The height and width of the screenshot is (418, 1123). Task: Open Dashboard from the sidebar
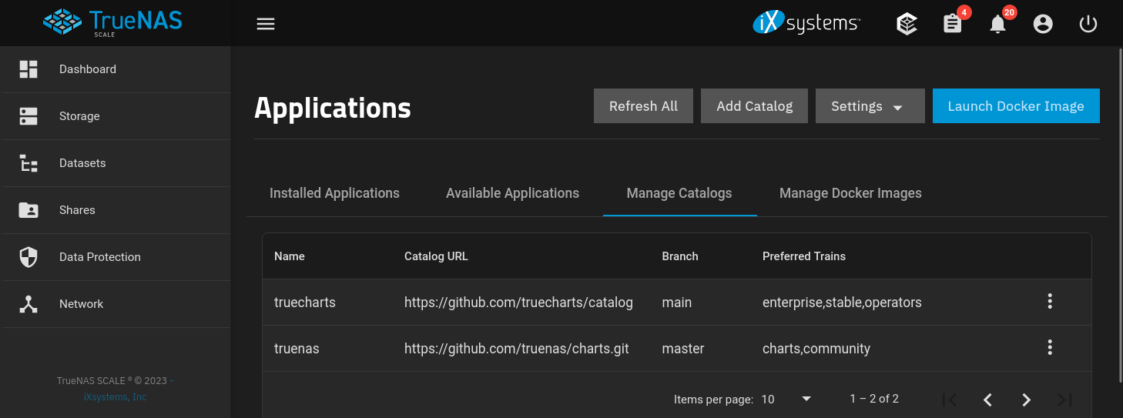116,69
